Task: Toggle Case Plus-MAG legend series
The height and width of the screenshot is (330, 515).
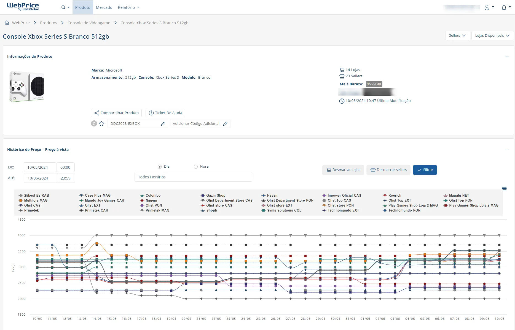Action: pos(95,196)
